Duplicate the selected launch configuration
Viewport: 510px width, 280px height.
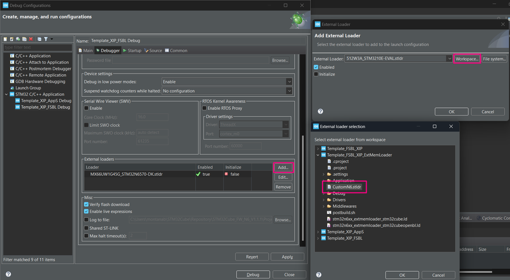click(x=25, y=39)
